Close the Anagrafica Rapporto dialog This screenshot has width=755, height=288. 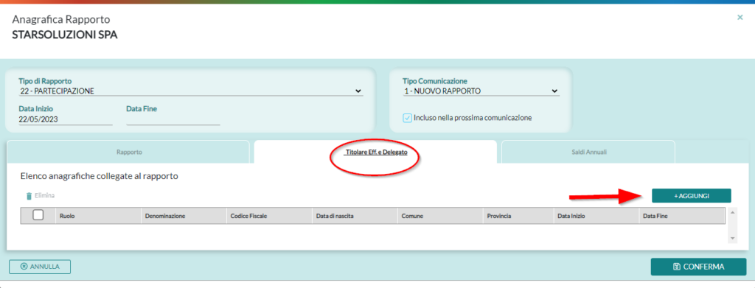(x=740, y=17)
